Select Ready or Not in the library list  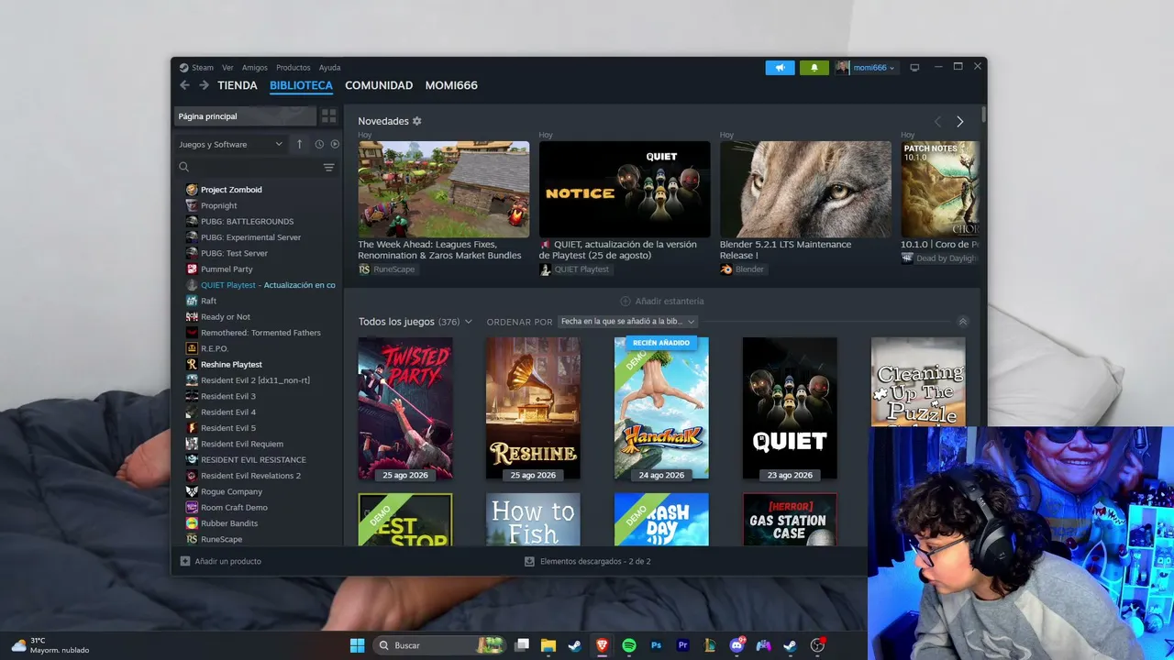(226, 317)
